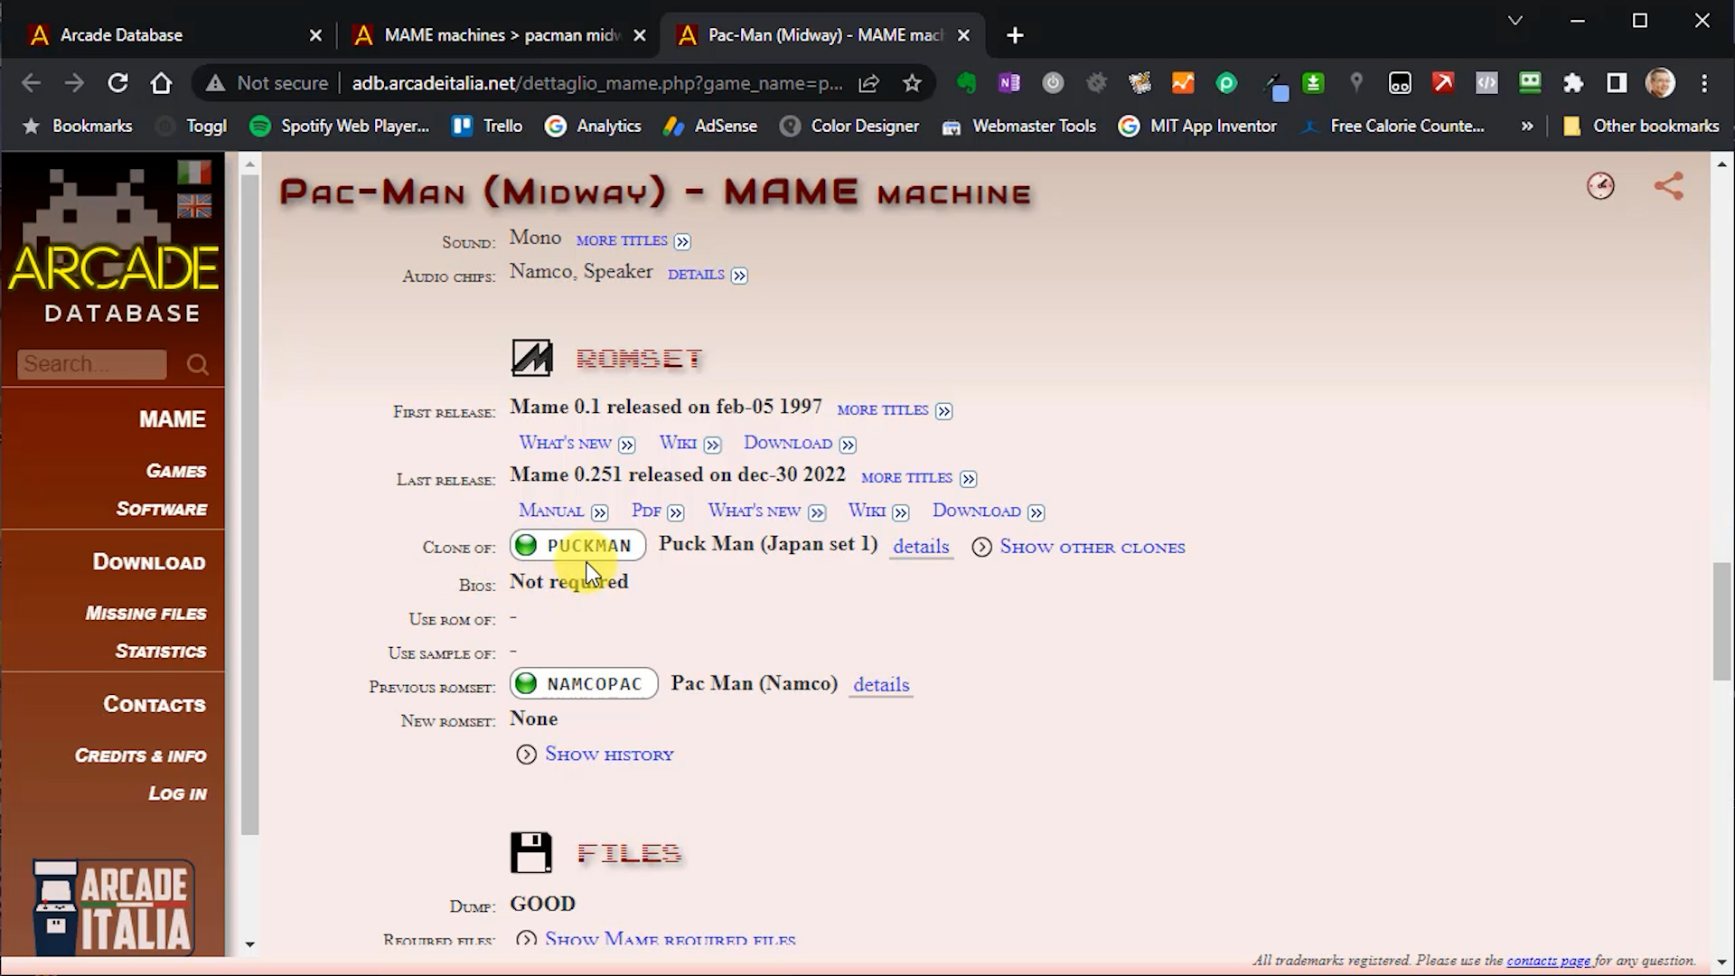Image resolution: width=1735 pixels, height=976 pixels.
Task: Open details link for Pac Man (Namco)
Action: (x=881, y=685)
